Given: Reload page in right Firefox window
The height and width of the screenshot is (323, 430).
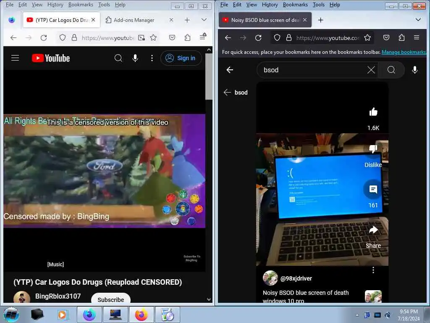Looking at the screenshot, I should 258,37.
